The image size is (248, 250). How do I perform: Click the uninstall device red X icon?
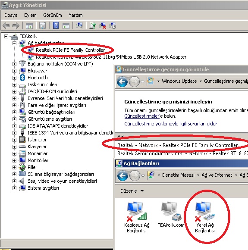point(103,26)
